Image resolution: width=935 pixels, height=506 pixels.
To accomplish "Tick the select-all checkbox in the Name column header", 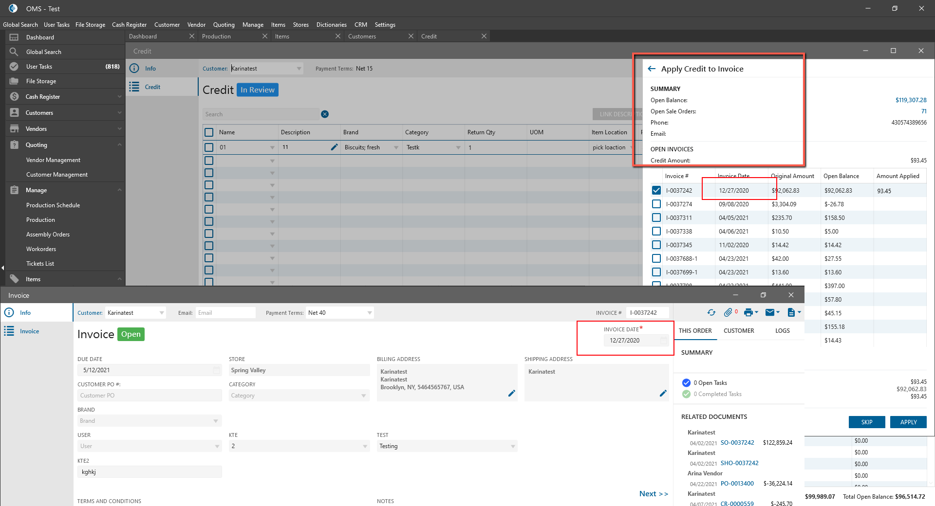I will point(209,132).
